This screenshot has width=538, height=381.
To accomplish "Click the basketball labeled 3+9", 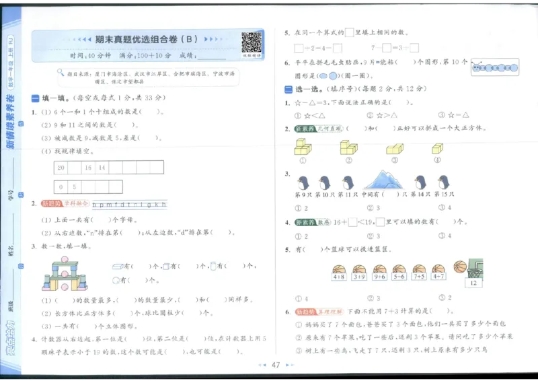I will [359, 273].
